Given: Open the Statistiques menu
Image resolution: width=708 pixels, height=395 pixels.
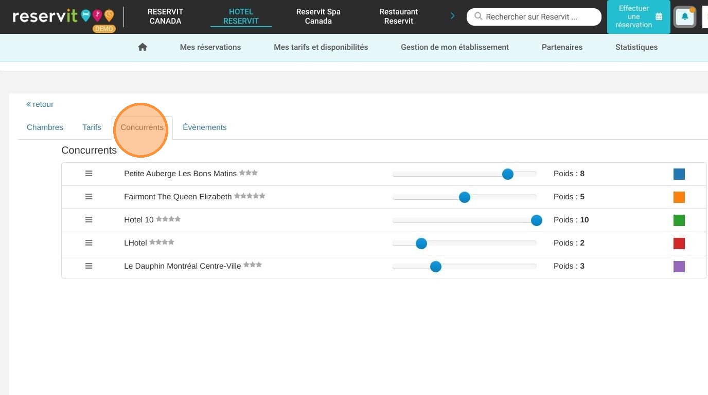Looking at the screenshot, I should (x=636, y=47).
